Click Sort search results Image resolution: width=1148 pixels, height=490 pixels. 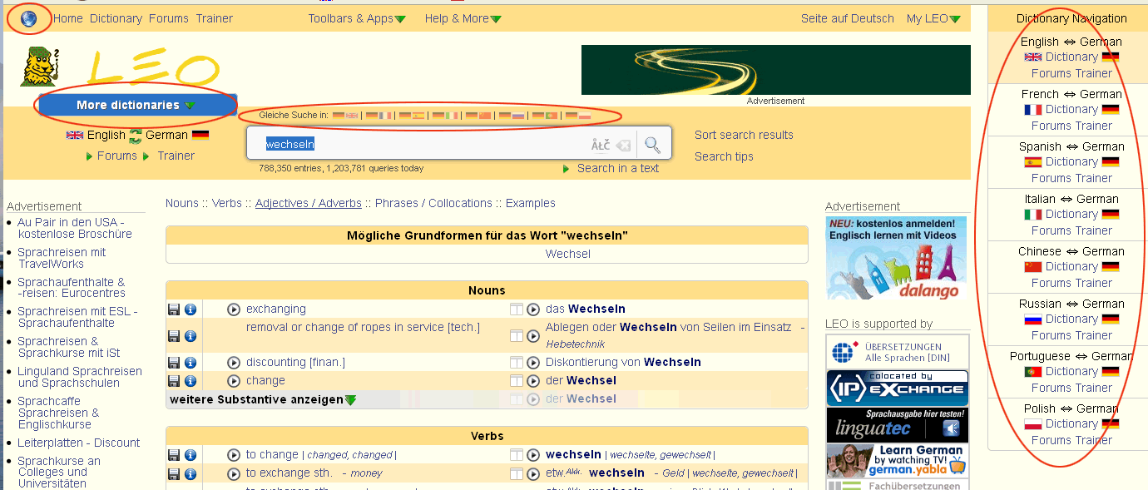[x=744, y=135]
